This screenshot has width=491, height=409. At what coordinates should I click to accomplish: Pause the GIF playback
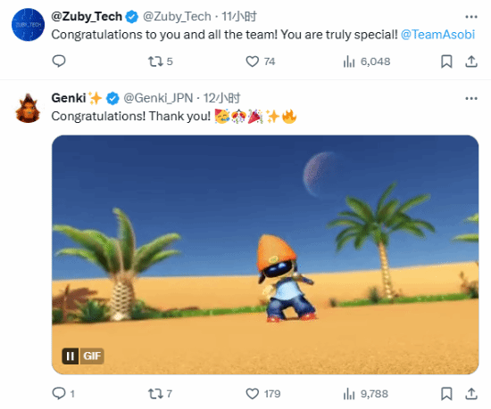tap(71, 356)
